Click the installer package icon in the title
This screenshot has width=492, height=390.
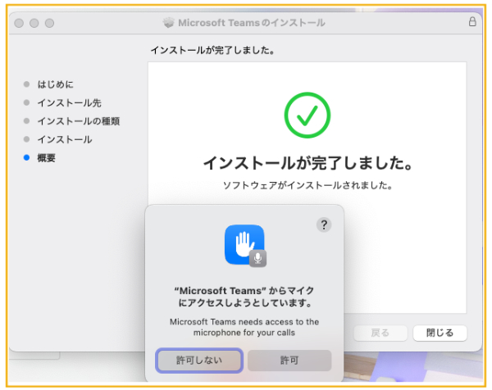(168, 23)
